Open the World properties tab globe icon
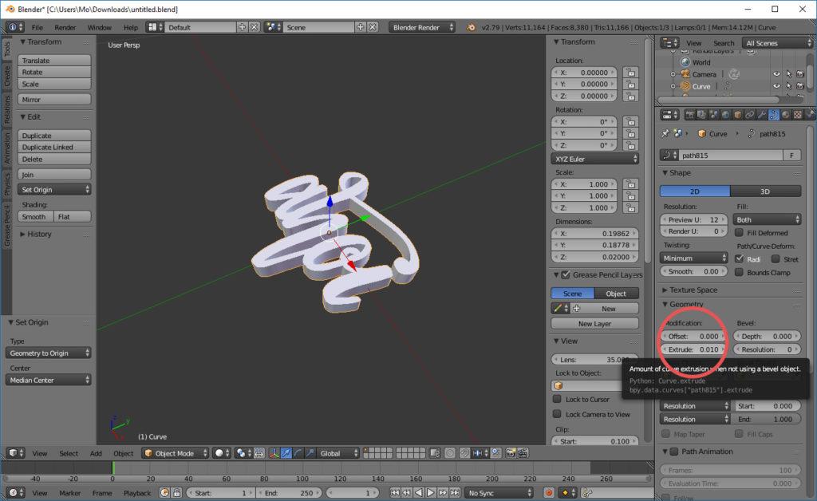817x501 pixels. tap(726, 115)
